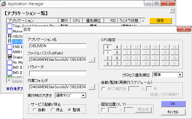Toggle CPU 7 button
The height and width of the screenshot is (119, 192).
click(117, 64)
